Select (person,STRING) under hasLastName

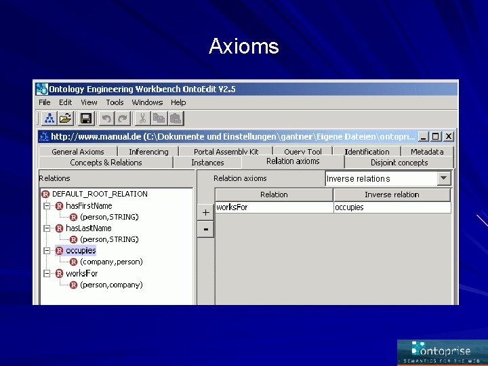click(109, 240)
